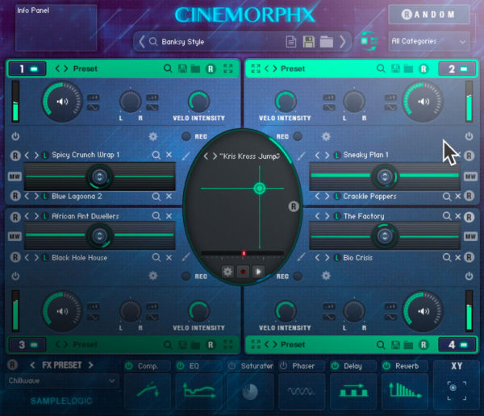The image size is (484, 416).
Task: Expand core 1 with fullscreen icon
Action: (228, 69)
